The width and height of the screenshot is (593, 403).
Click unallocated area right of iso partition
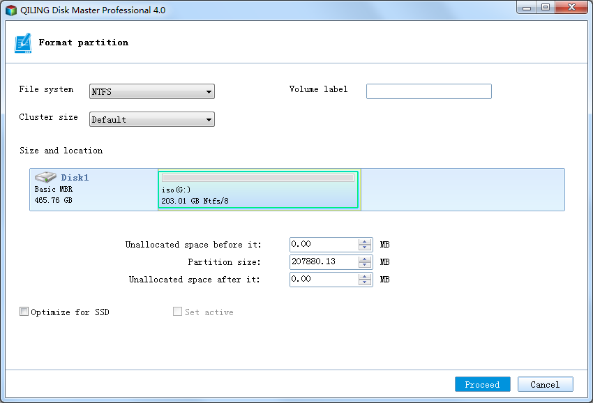tap(463, 190)
